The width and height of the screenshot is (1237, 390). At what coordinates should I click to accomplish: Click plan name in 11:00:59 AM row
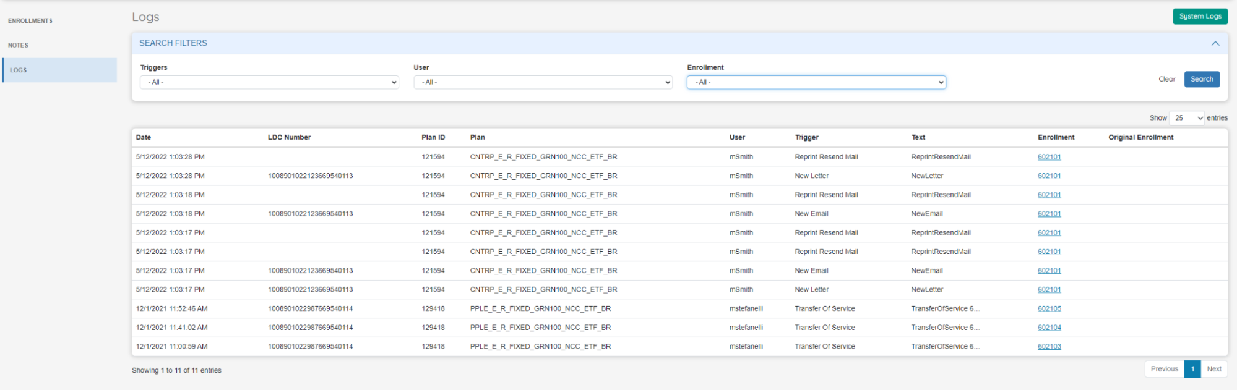[x=540, y=347]
